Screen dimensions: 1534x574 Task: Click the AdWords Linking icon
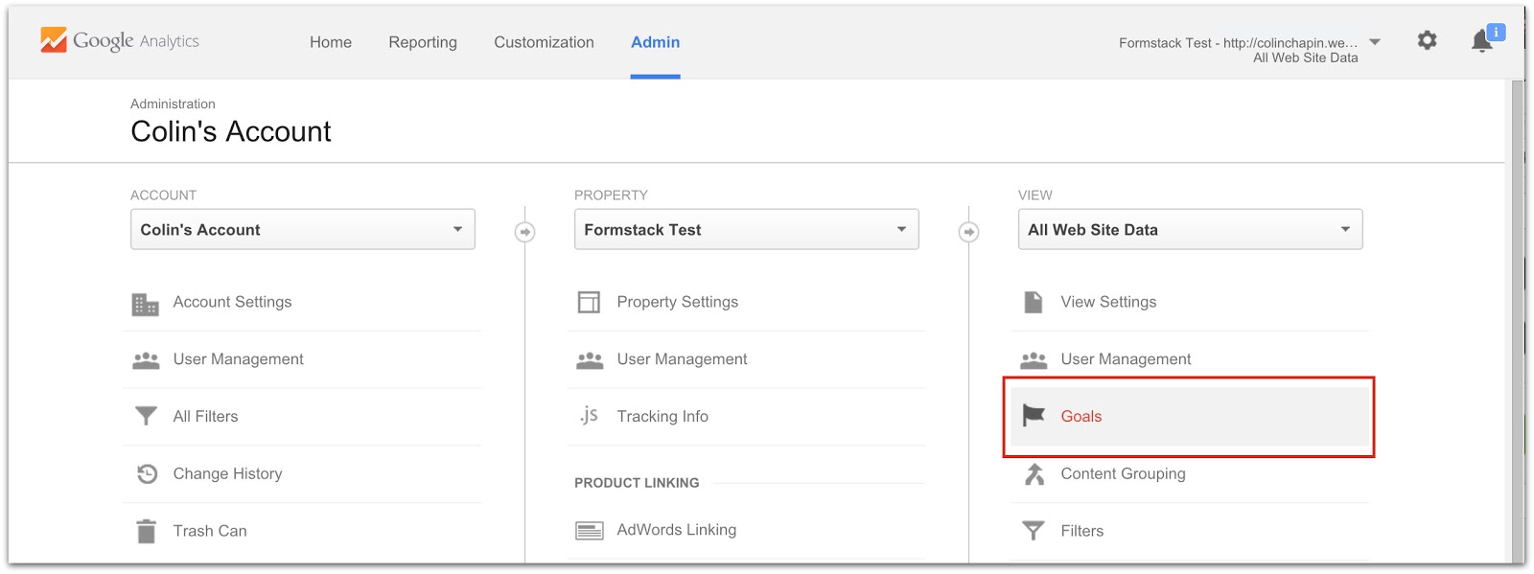tap(589, 530)
